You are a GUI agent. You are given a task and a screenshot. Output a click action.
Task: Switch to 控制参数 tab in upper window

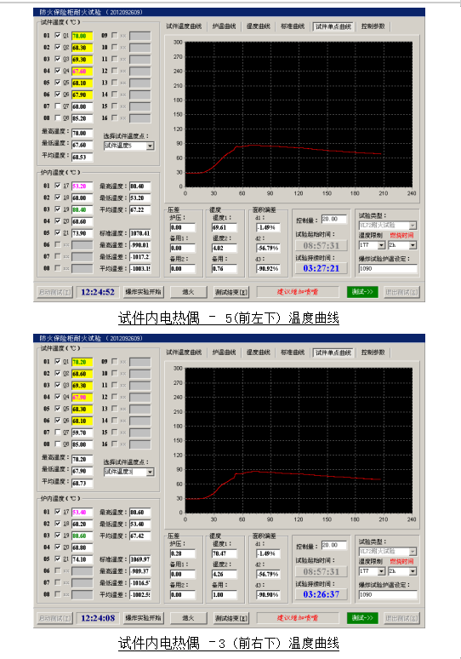(x=373, y=26)
